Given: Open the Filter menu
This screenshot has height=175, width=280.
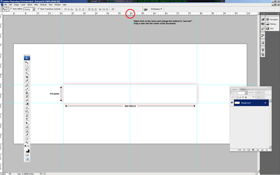Looking at the screenshot, I should pos(36,5).
